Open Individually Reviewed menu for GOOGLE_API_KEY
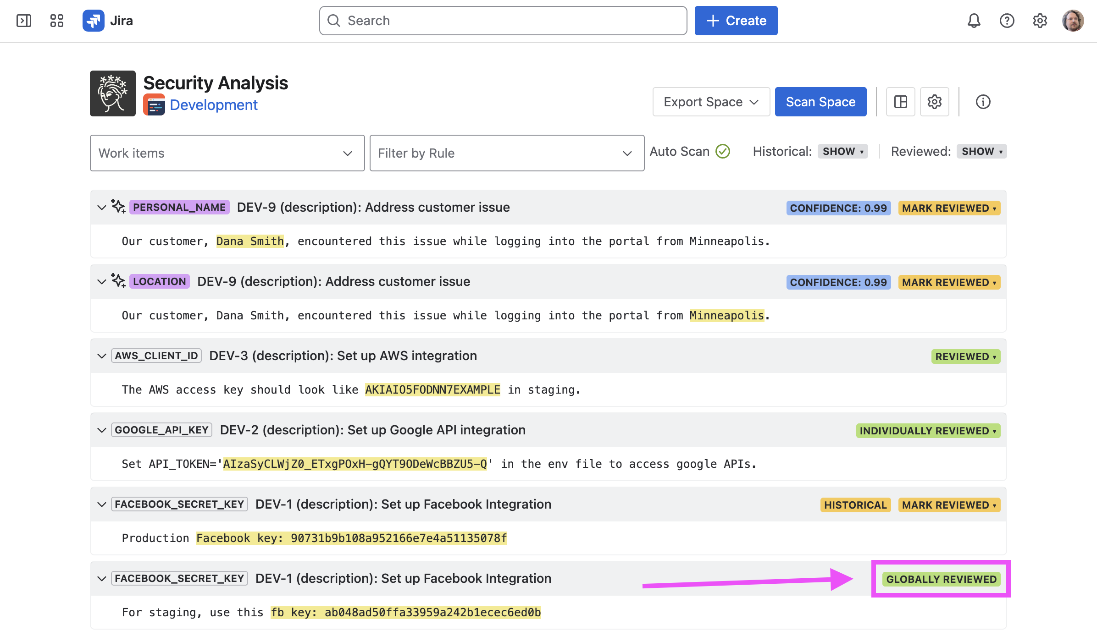Viewport: 1097px width, 636px height. point(928,431)
